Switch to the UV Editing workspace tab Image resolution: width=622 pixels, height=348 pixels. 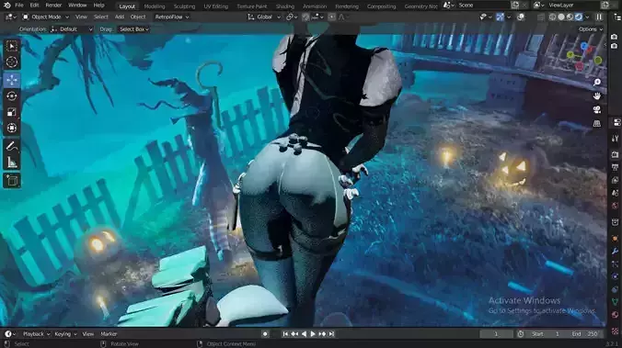click(216, 6)
